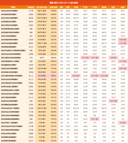Click the manager name 刘春燕
128x143 pixels.
point(31,69)
